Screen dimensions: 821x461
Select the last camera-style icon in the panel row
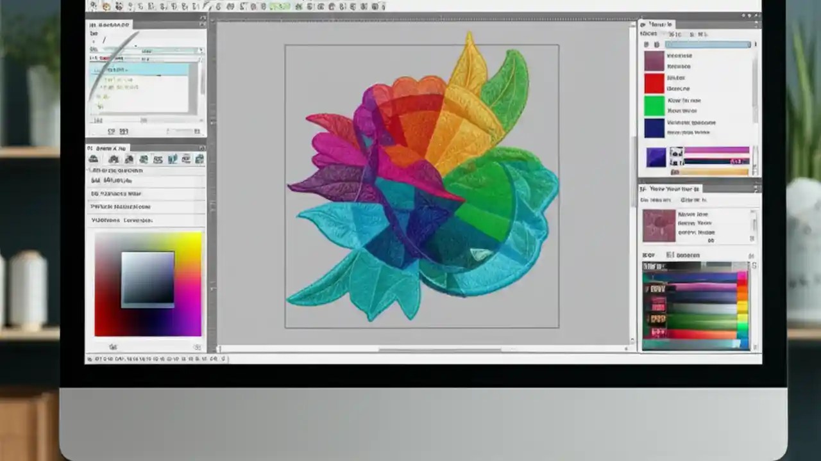point(199,159)
